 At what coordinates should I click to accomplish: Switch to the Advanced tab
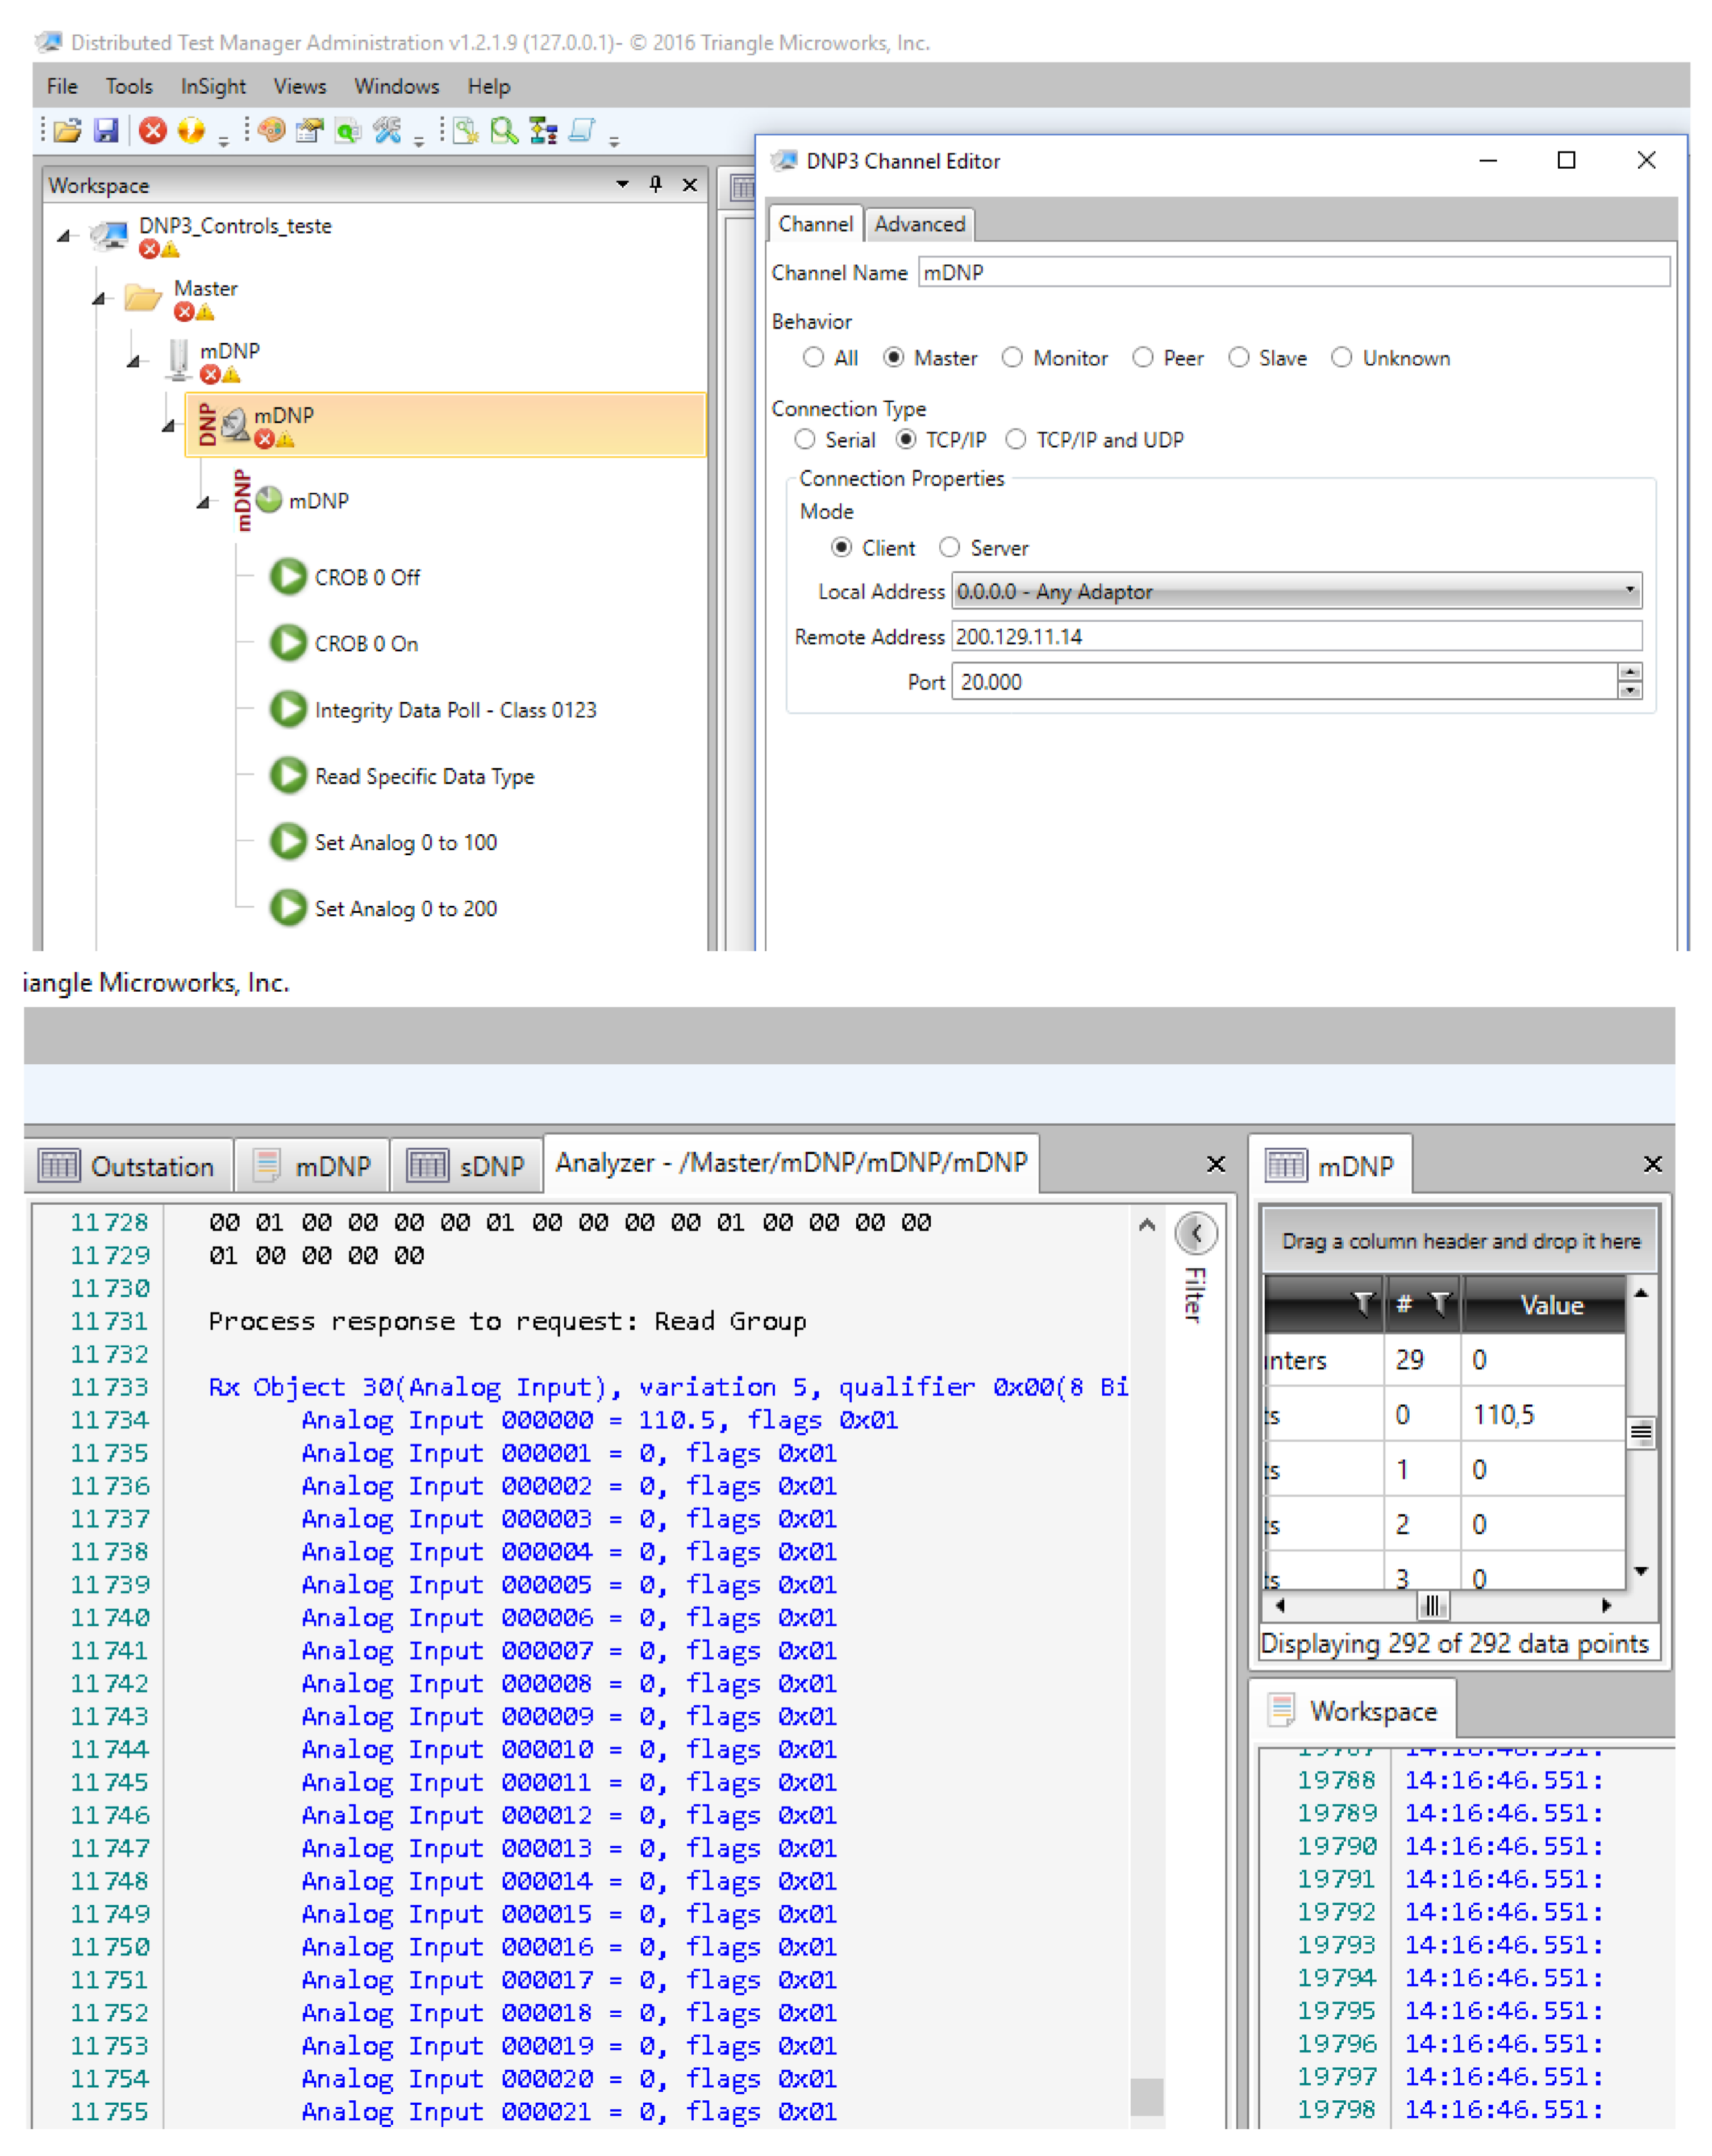[919, 224]
